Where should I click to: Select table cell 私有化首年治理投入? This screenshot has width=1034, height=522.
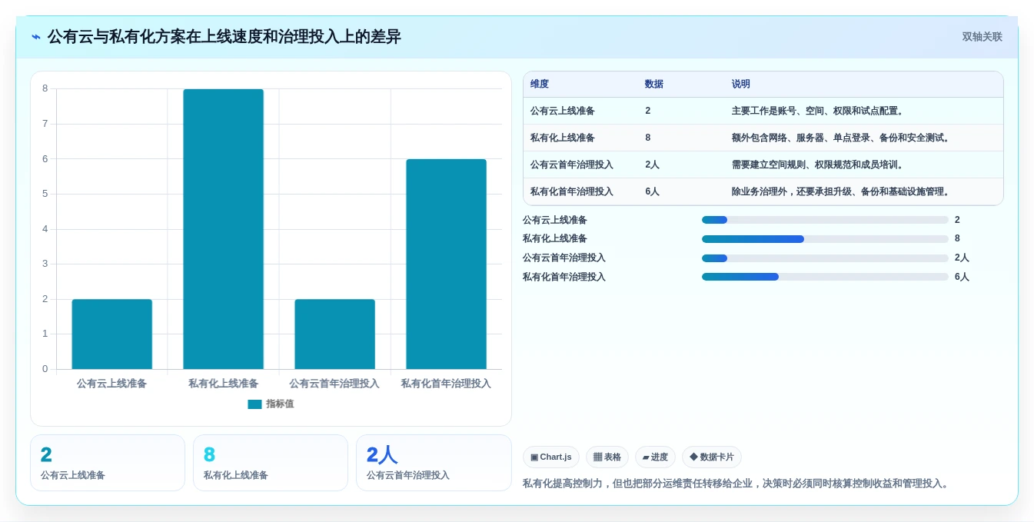571,192
